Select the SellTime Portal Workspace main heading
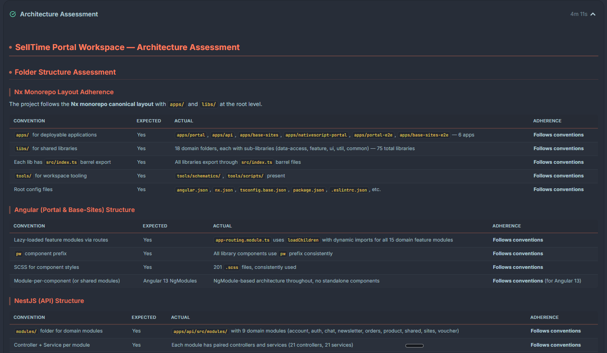Screen dimensions: 607x353 coord(127,47)
